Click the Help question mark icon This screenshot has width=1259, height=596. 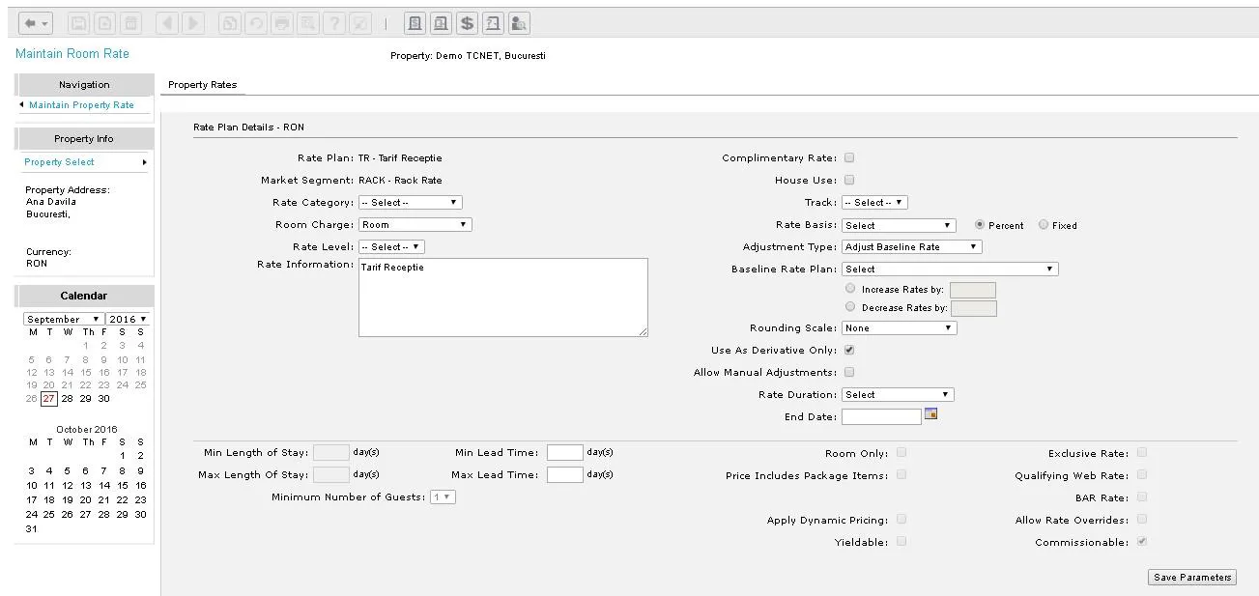point(334,23)
